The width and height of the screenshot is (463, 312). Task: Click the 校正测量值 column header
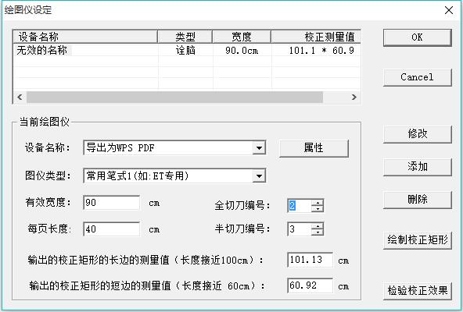coord(316,37)
